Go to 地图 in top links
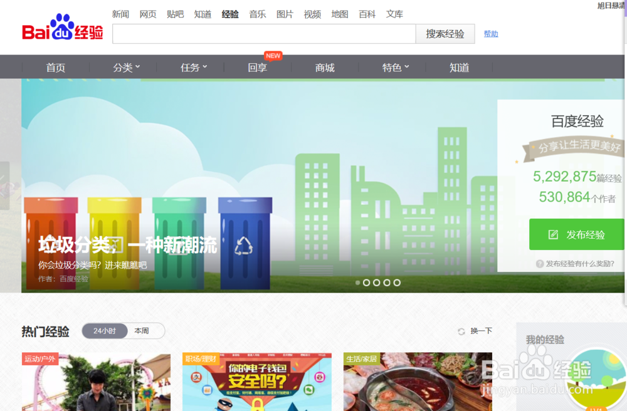This screenshot has width=627, height=411. [x=340, y=14]
